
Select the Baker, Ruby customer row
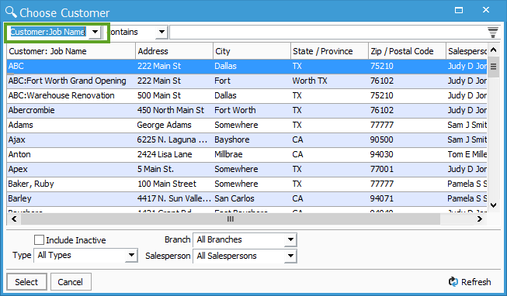(x=247, y=184)
